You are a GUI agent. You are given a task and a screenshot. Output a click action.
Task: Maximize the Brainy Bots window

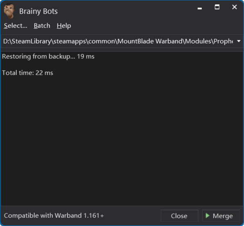217,7
